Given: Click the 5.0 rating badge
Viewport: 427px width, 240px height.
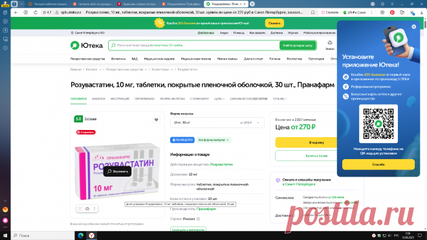Looking at the screenshot, I should click(x=78, y=119).
